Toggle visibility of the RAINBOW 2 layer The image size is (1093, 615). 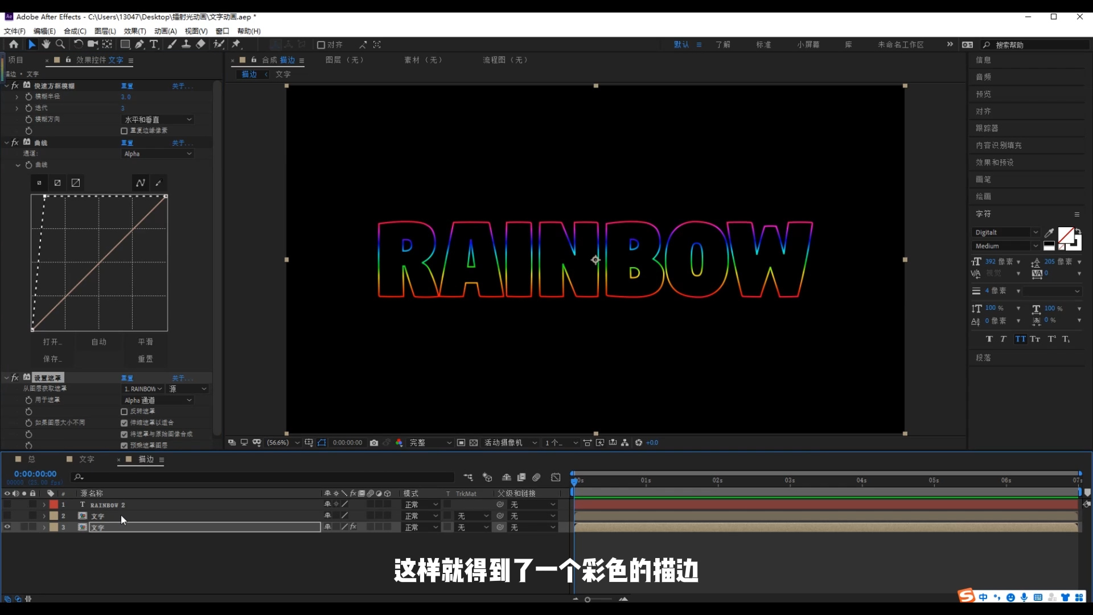pyautogui.click(x=7, y=505)
